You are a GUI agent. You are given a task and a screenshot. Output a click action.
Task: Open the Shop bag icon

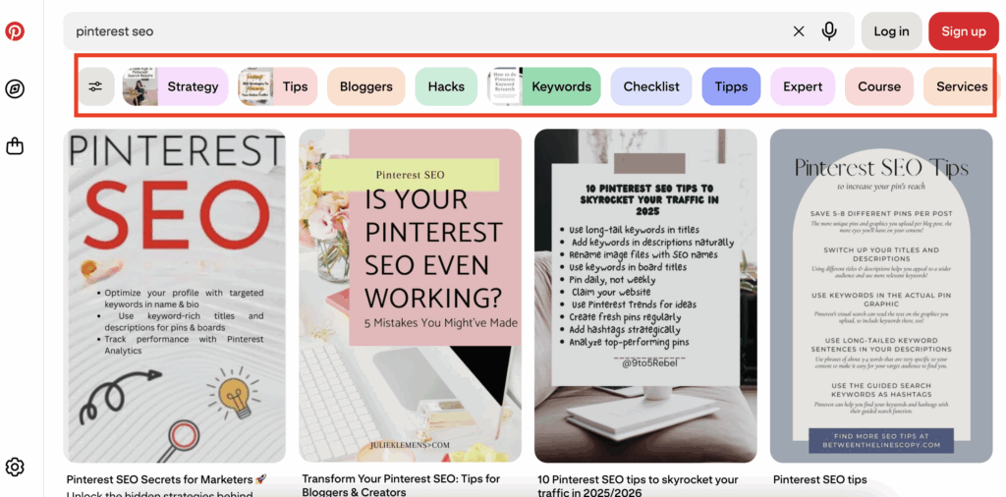[15, 146]
